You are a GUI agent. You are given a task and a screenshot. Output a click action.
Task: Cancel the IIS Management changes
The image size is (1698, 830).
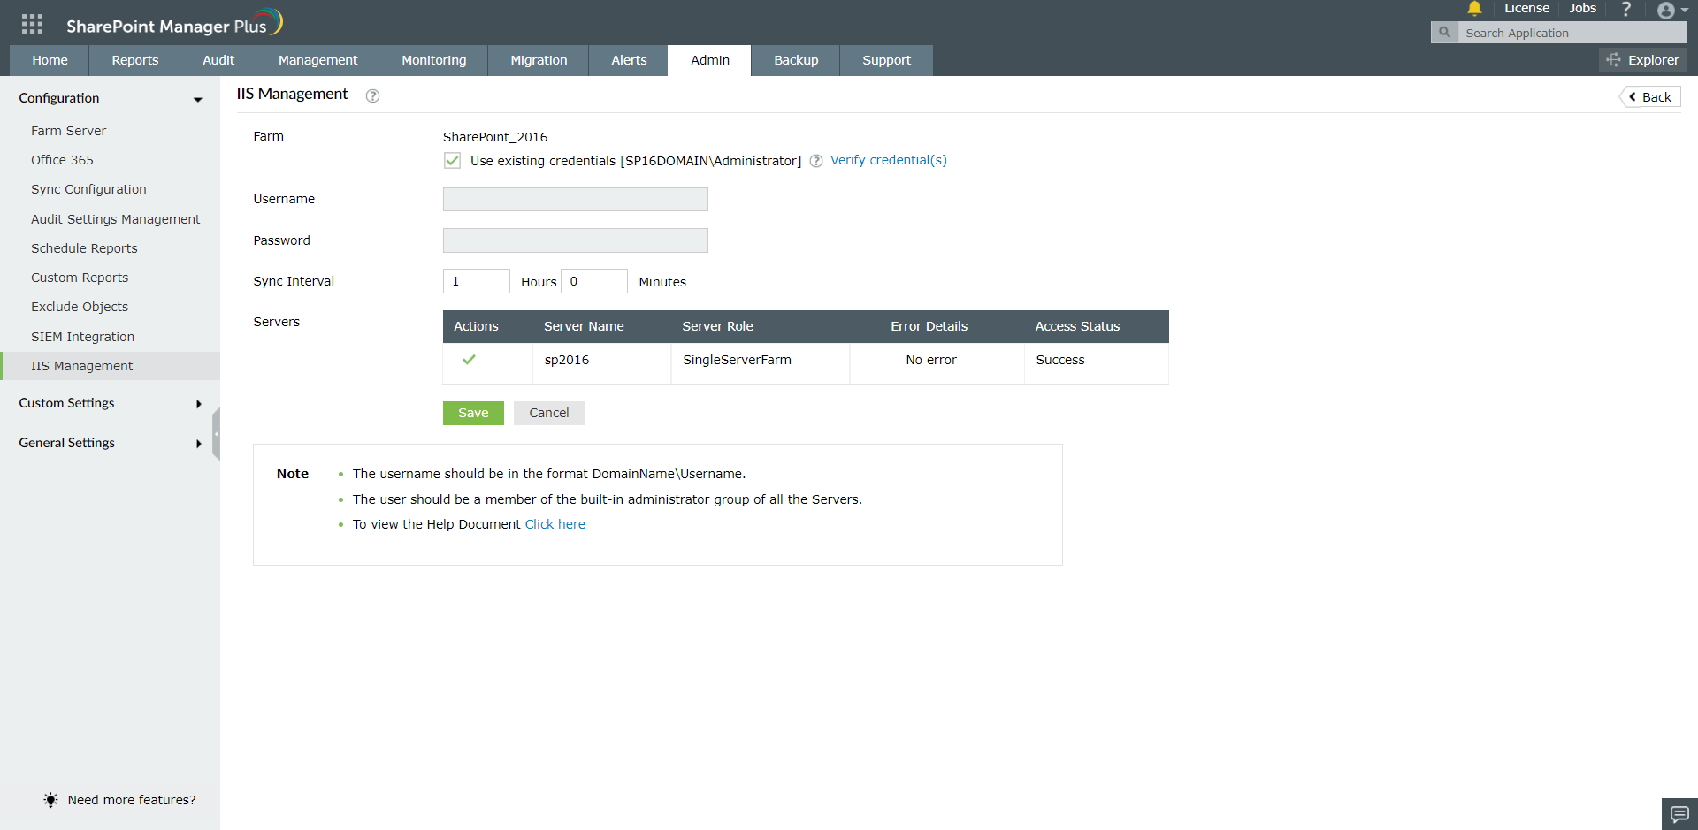pos(549,413)
